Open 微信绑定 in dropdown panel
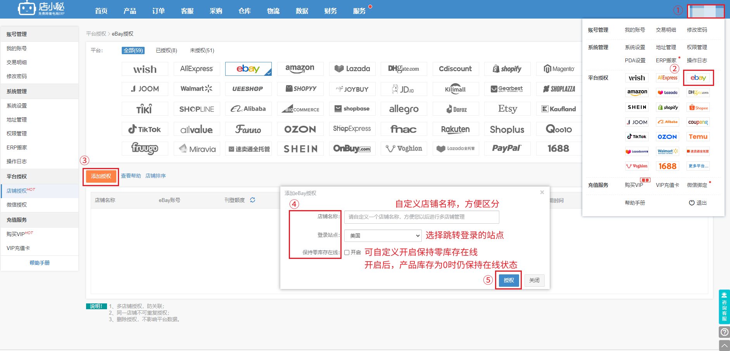730x351 pixels. (x=697, y=185)
